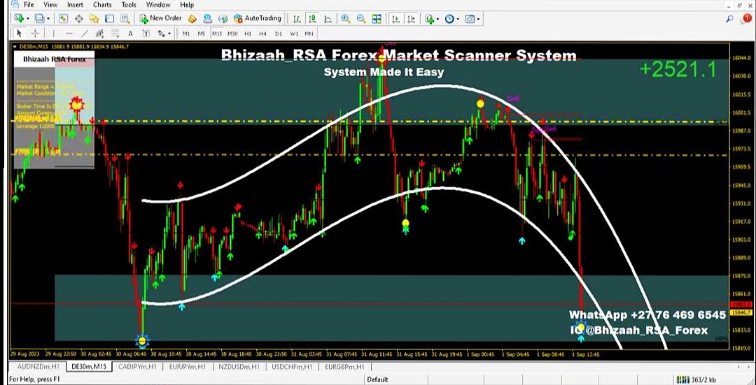Click the icon right of the yellow book
Image resolution: width=756 pixels, height=385 pixels.
coord(207,19)
